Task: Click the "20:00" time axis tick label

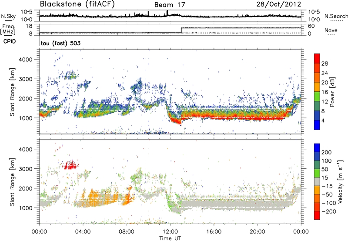Action: [257, 231]
